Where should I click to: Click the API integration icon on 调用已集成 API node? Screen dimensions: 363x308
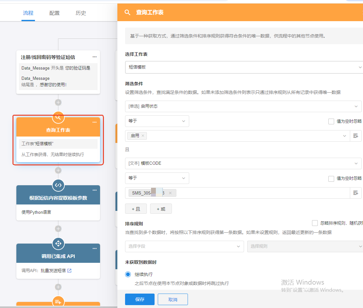click(58, 244)
